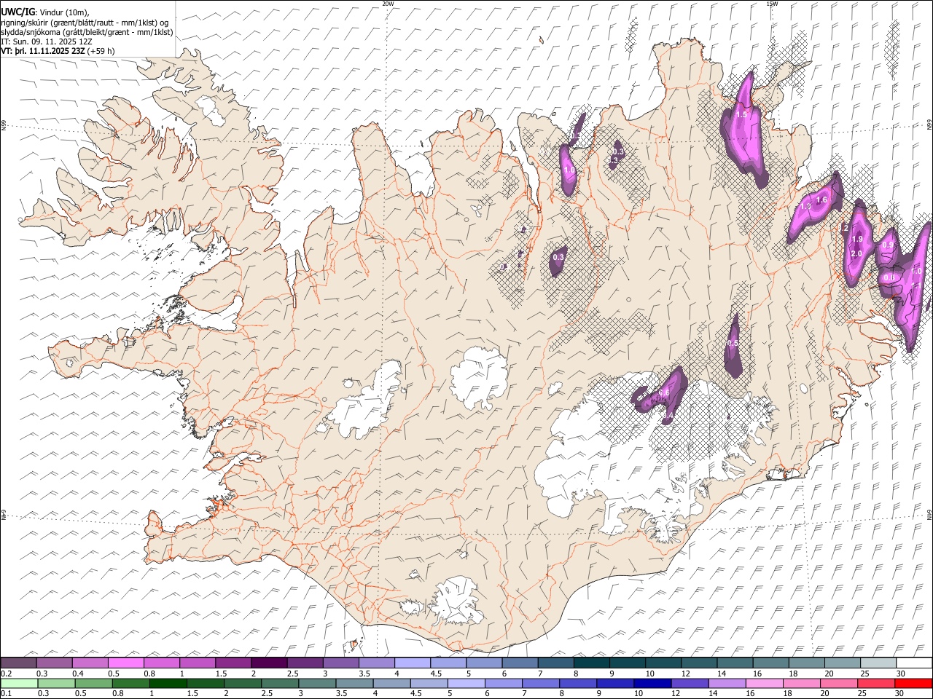The image size is (933, 699).
Task: Select the '1.9' snowfall value label
Action: 857,240
